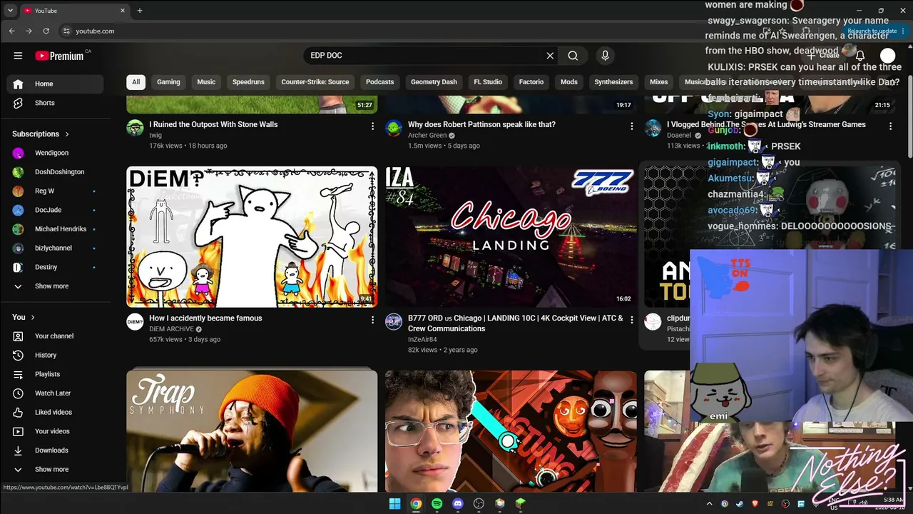Expand Show more below the Destiny subscription
The height and width of the screenshot is (514, 913).
click(56, 286)
